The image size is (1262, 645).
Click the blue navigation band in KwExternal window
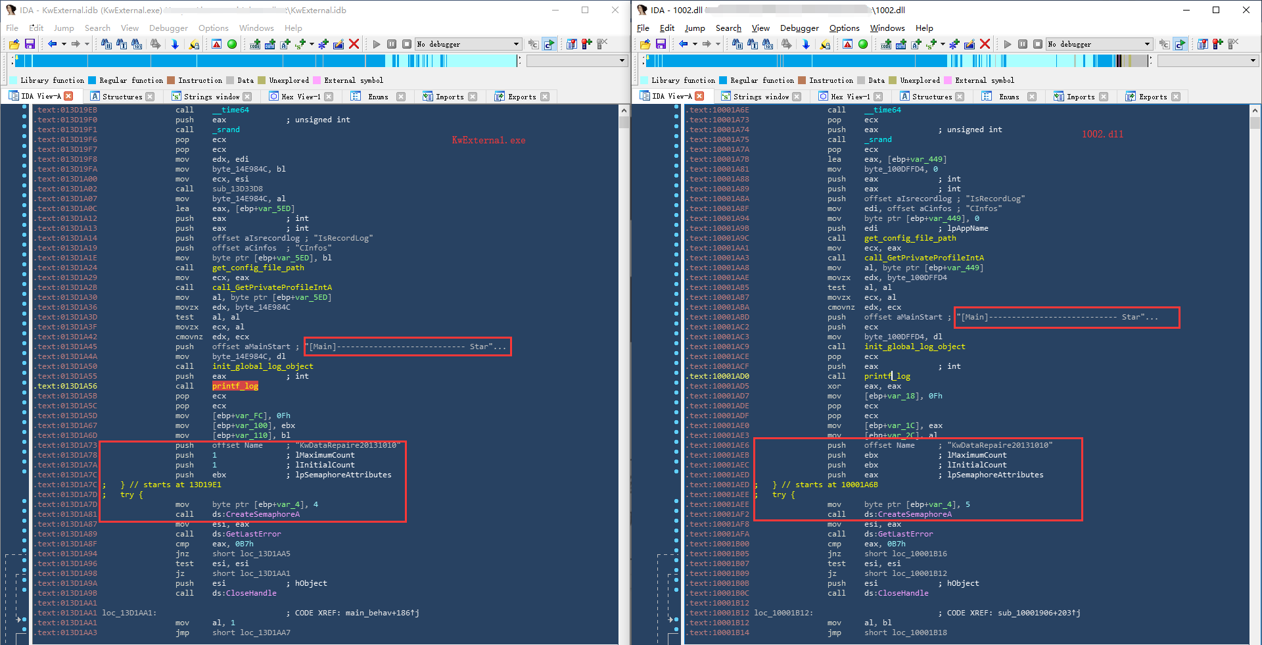[197, 60]
